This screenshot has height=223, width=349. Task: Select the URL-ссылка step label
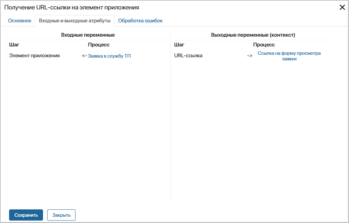click(x=188, y=55)
